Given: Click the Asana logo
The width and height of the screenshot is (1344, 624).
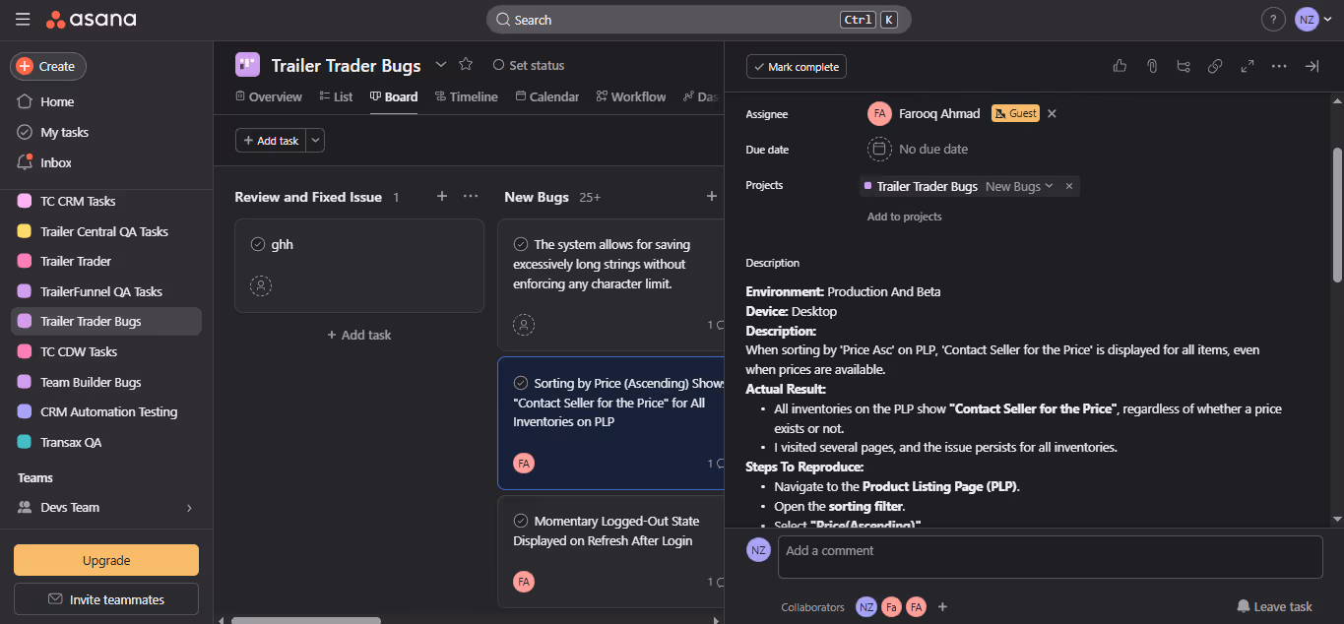Looking at the screenshot, I should [92, 20].
